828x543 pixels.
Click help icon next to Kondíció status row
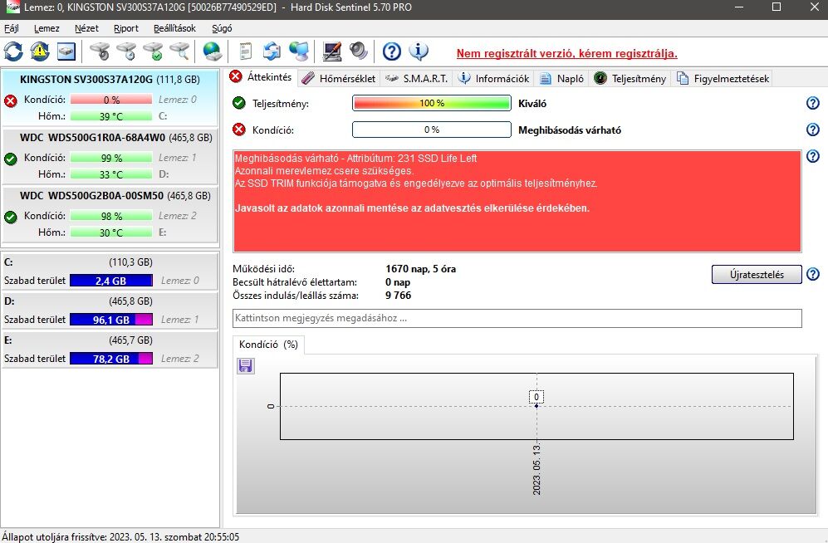813,130
